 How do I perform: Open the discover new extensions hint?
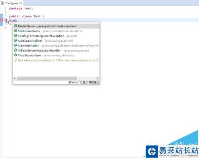pos(56,60)
